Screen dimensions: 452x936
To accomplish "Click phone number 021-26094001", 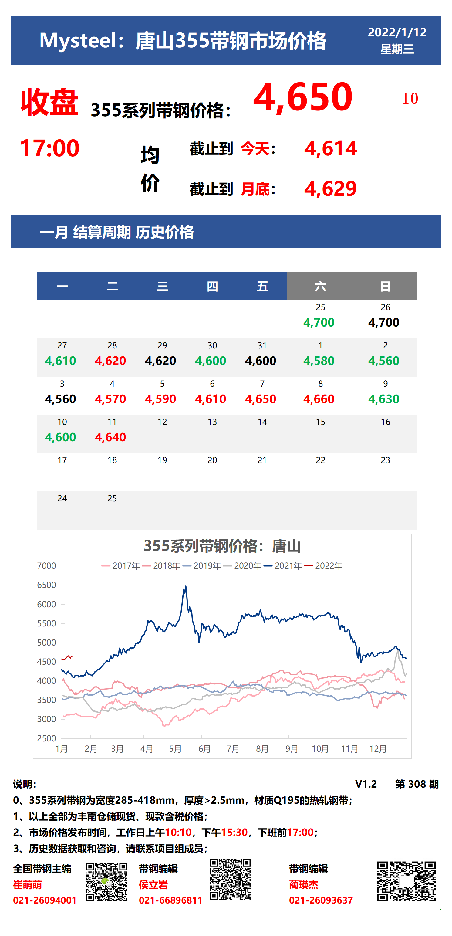I will click(x=45, y=900).
